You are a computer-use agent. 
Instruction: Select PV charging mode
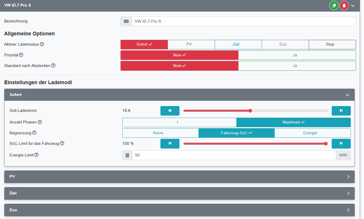(191, 44)
